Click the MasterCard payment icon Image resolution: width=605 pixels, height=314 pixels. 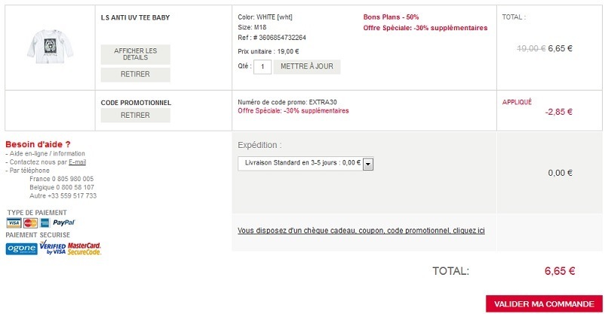click(x=30, y=223)
